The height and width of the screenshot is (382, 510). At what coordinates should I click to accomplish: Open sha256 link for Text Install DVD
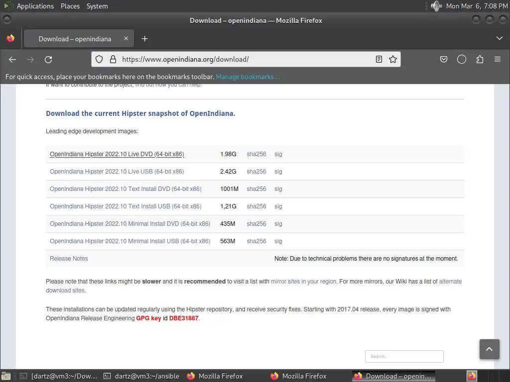click(x=256, y=189)
